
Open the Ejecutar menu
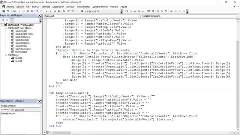pyautogui.click(x=70, y=7)
